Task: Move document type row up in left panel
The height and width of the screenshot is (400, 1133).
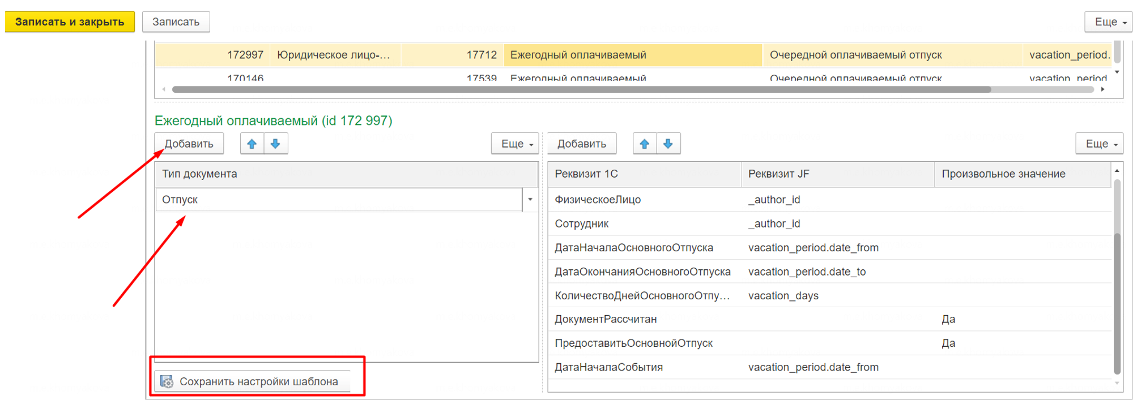Action: (252, 144)
